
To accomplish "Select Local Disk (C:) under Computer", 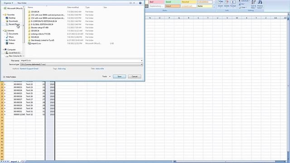I will (x=14, y=53).
